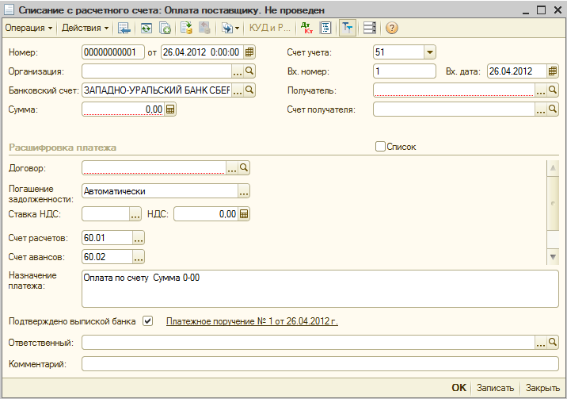567x399 pixels.
Task: Open selection for Банковский счет field
Action: [238, 90]
